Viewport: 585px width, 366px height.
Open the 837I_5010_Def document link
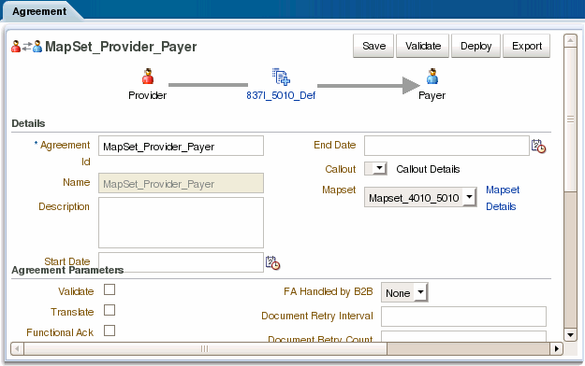(x=281, y=95)
